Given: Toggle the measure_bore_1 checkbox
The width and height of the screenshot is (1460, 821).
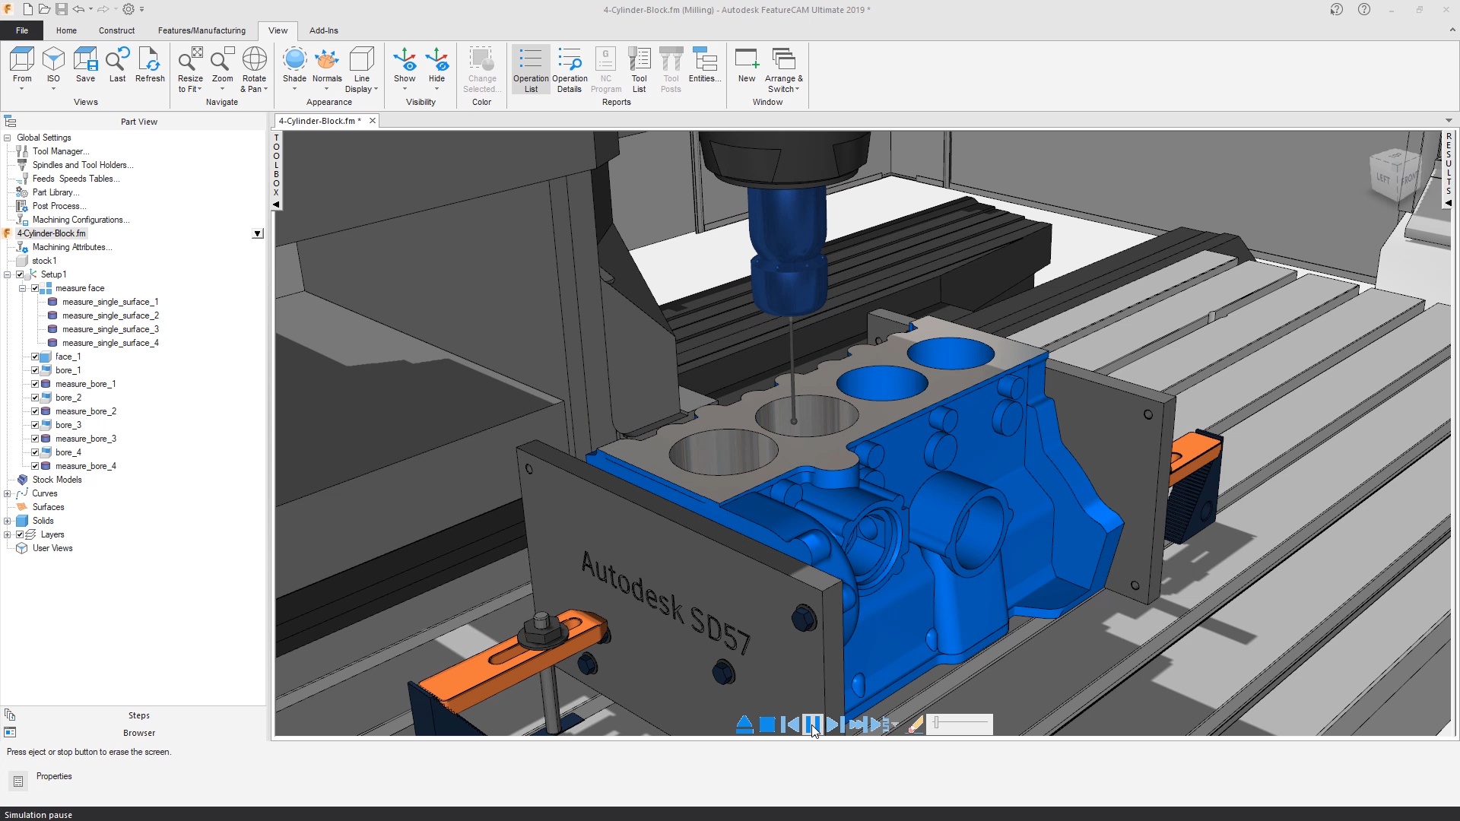Looking at the screenshot, I should pyautogui.click(x=35, y=384).
